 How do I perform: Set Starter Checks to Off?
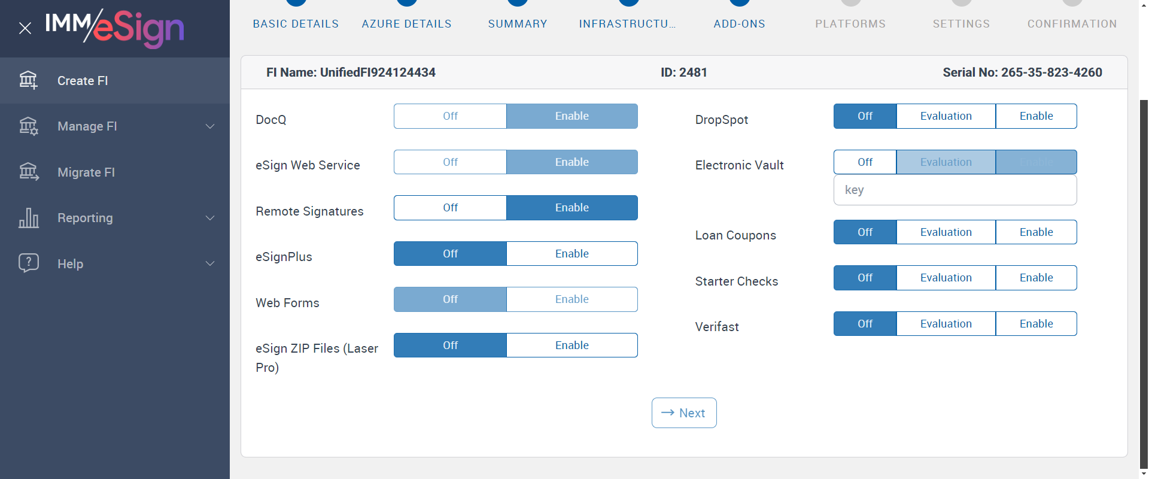click(865, 278)
